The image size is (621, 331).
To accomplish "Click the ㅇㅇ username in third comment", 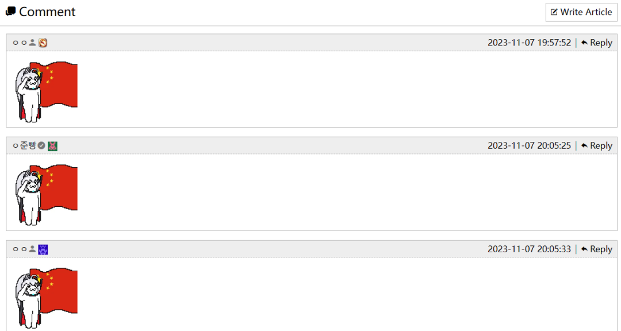I will point(20,249).
